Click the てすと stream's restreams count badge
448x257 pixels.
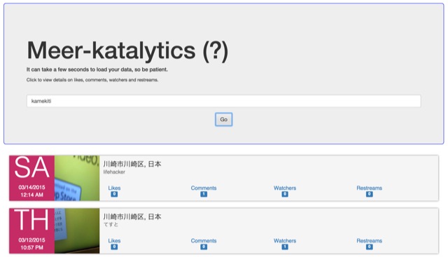pos(369,246)
